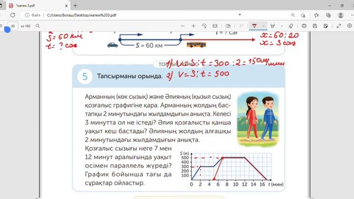
Task: Select the матем 3.pdf tab
Action: (38, 6)
